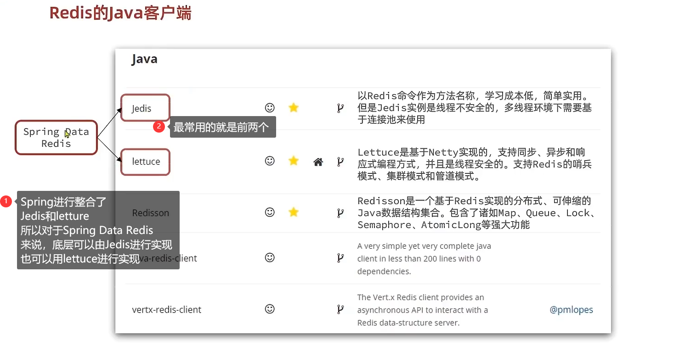The height and width of the screenshot is (351, 691).
Task: Click the lettuce client name
Action: (x=146, y=162)
